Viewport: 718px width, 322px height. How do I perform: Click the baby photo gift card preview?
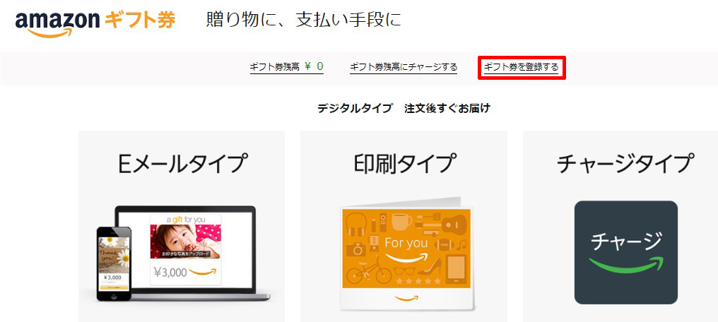click(185, 241)
